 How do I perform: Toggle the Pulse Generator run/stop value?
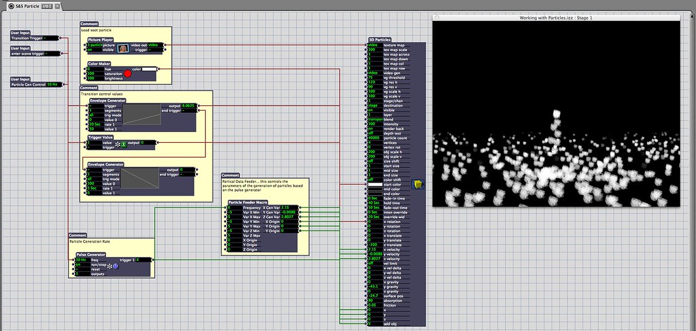pos(81,264)
